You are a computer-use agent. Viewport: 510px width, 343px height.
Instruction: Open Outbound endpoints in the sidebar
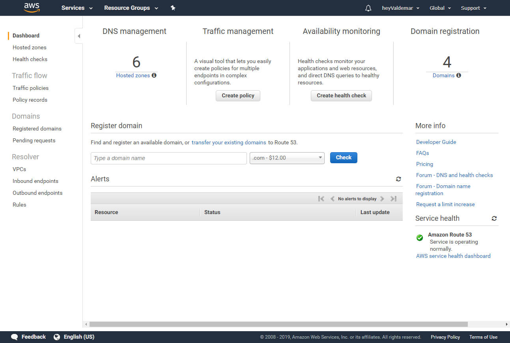(x=37, y=193)
